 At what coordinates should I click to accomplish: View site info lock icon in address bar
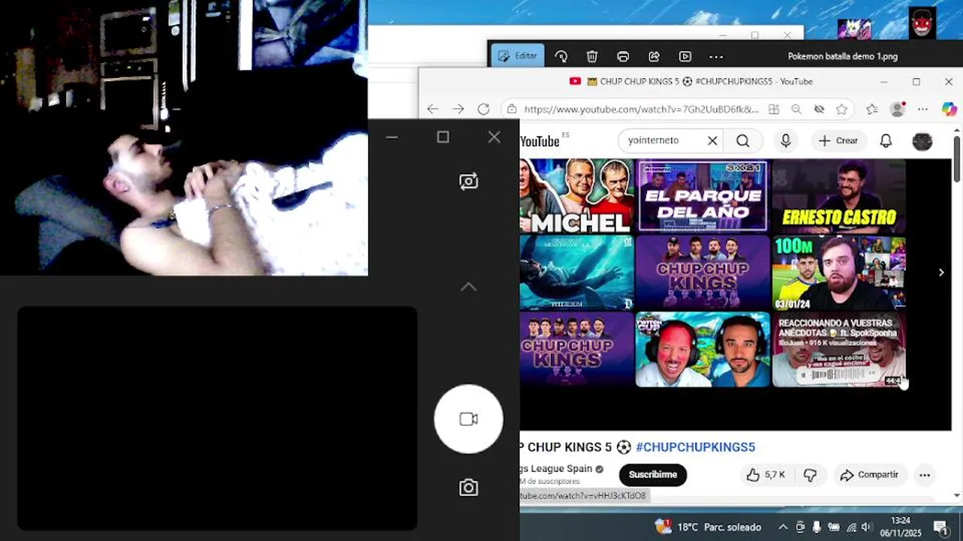click(512, 109)
